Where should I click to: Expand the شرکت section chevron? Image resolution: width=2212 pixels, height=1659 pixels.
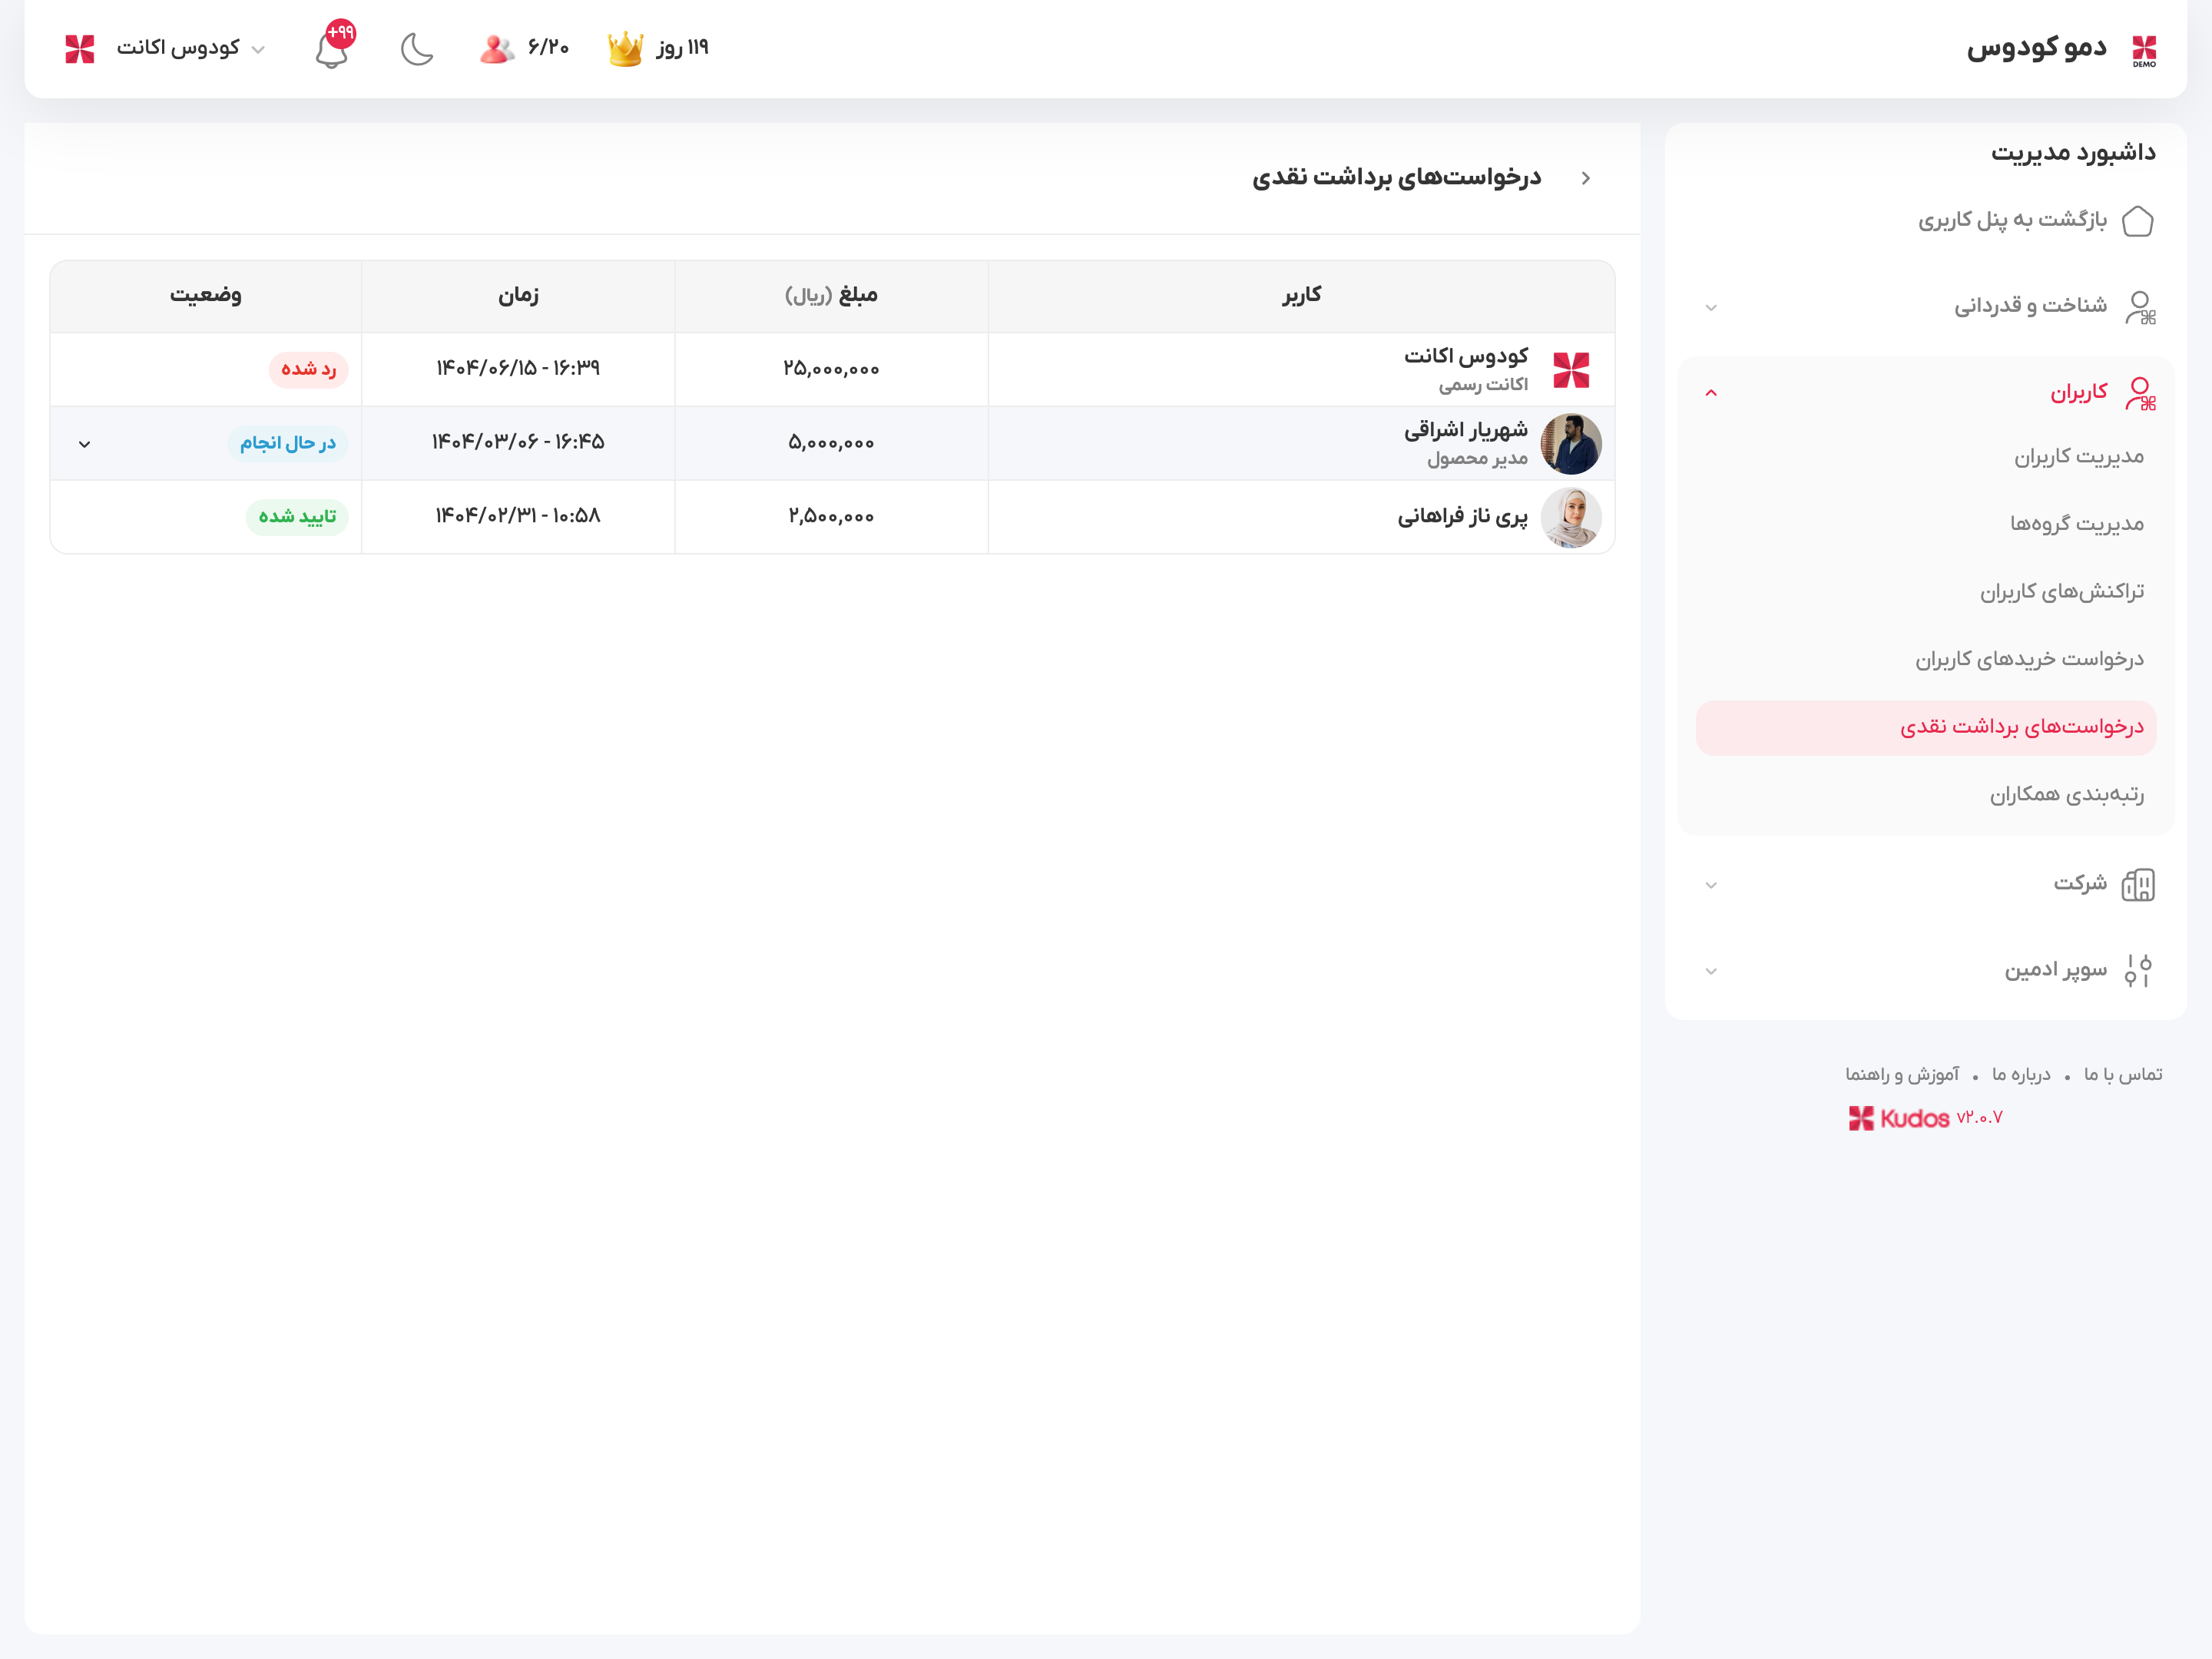[x=1711, y=885]
